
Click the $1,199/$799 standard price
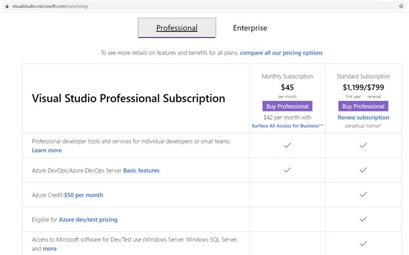363,87
